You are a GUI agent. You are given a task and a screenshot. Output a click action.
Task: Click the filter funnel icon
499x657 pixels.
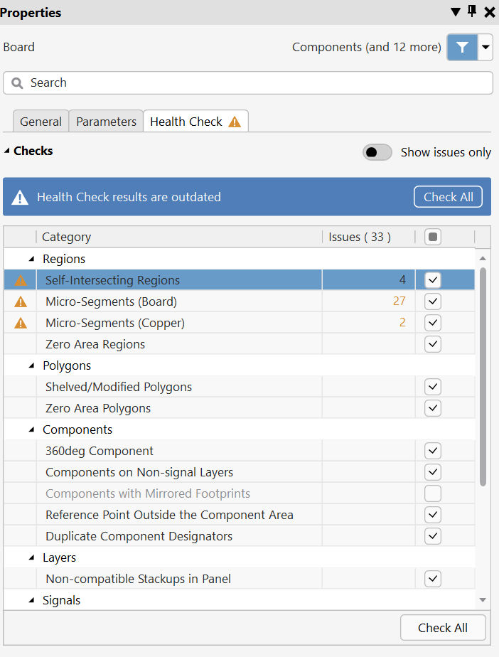462,48
